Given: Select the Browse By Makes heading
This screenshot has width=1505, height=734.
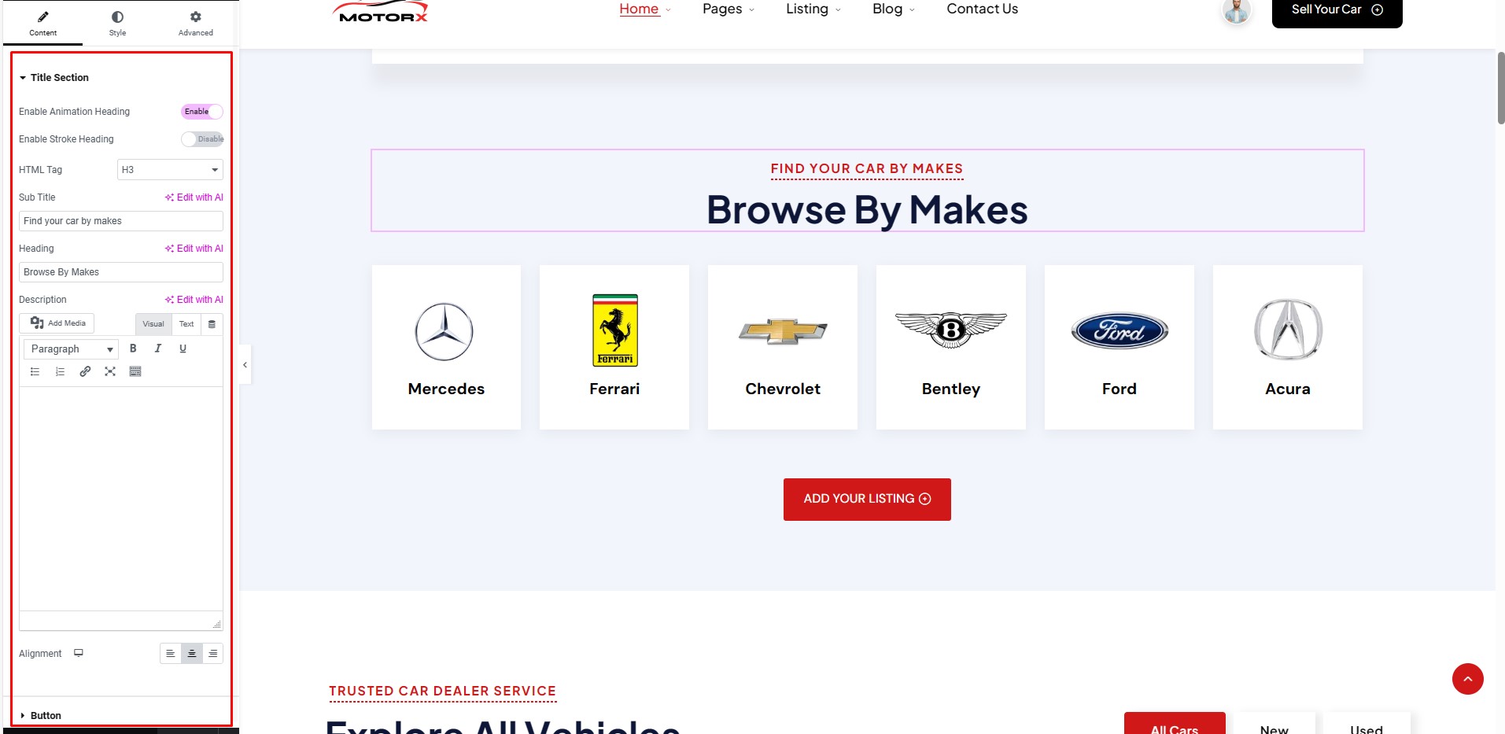Looking at the screenshot, I should 867,210.
